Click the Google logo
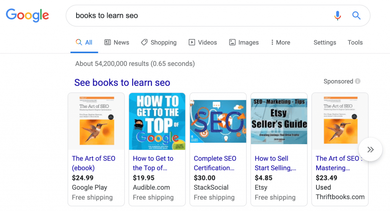Image resolution: width=390 pixels, height=211 pixels. click(x=27, y=16)
